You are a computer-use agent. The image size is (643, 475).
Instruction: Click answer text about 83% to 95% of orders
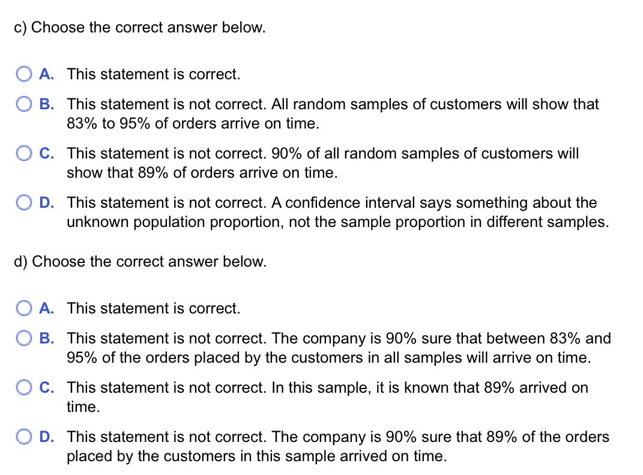333,114
